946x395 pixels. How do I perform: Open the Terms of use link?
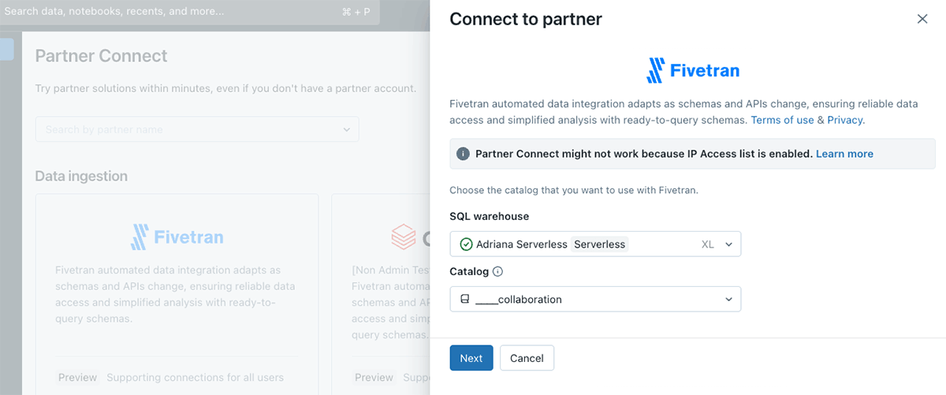tap(782, 120)
